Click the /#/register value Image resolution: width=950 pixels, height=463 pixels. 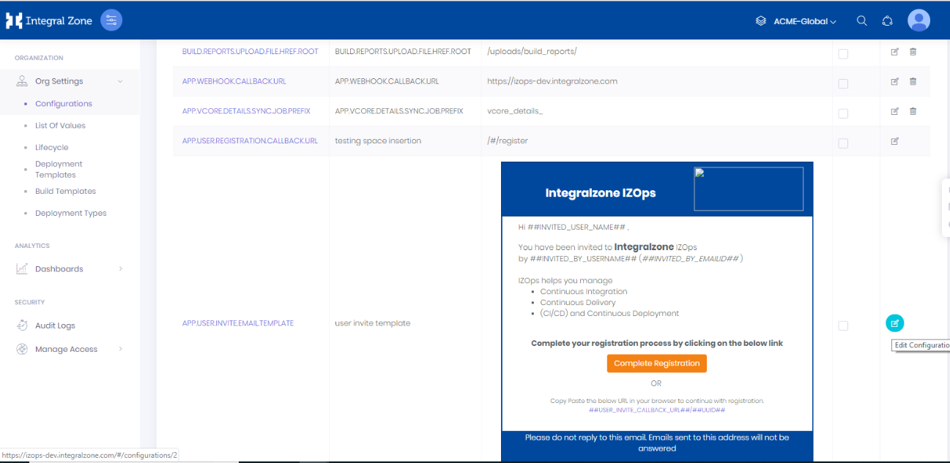[x=508, y=140]
